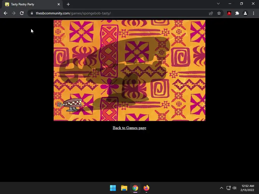The height and width of the screenshot is (194, 259).
Task: Share this page icon in address bar
Action: pos(211,13)
